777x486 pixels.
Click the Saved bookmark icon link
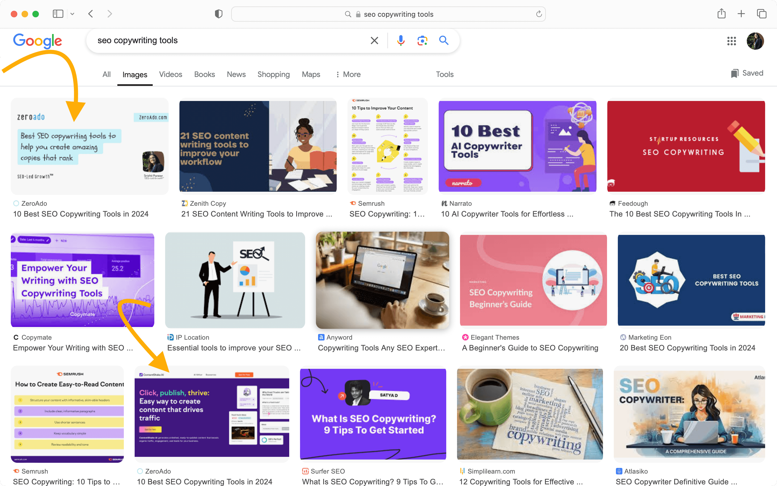(x=747, y=73)
